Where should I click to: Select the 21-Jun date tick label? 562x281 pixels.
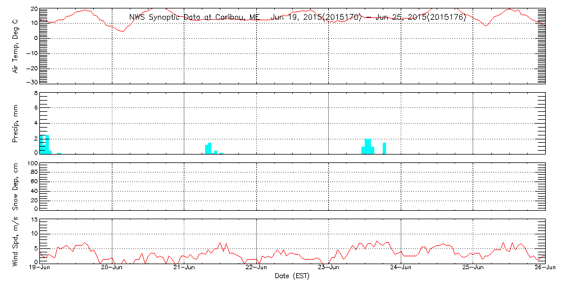click(x=184, y=269)
